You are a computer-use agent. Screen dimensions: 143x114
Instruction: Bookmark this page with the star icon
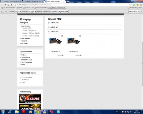click(x=130, y=5)
